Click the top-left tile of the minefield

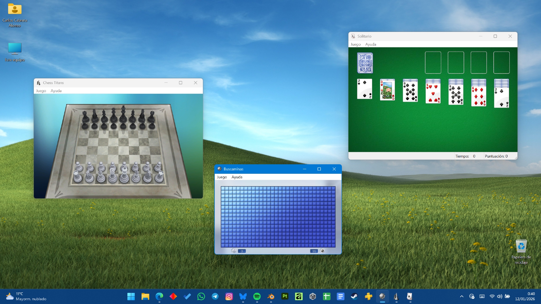click(x=223, y=188)
